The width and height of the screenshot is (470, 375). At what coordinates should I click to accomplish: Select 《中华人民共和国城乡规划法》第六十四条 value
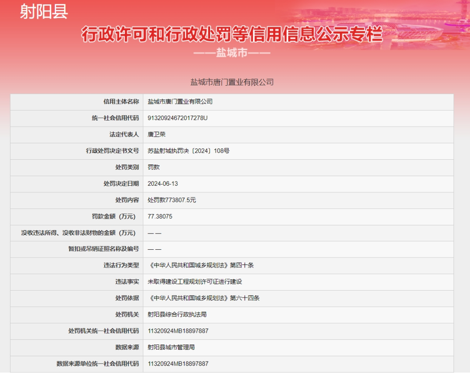tap(204, 298)
